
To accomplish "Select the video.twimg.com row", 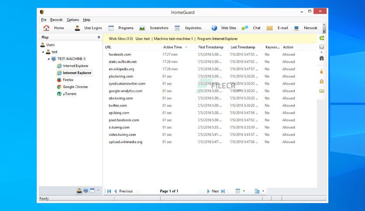I will coord(210,135).
